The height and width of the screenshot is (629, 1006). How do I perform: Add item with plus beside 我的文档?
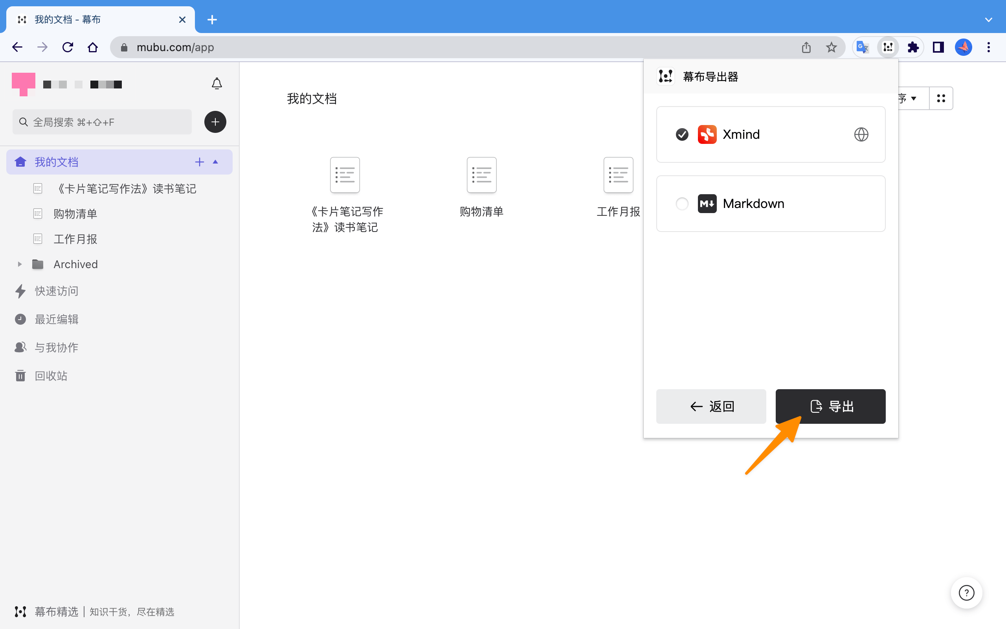[x=200, y=162]
